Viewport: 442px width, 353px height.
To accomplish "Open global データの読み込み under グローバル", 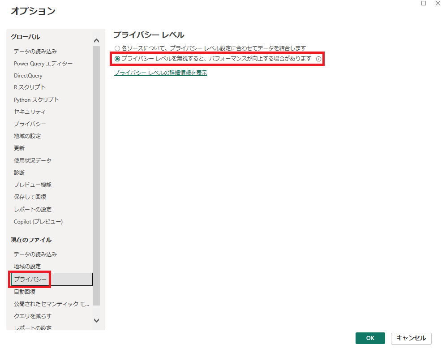I will tap(35, 52).
